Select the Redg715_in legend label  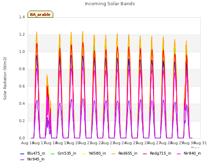tap(161, 154)
